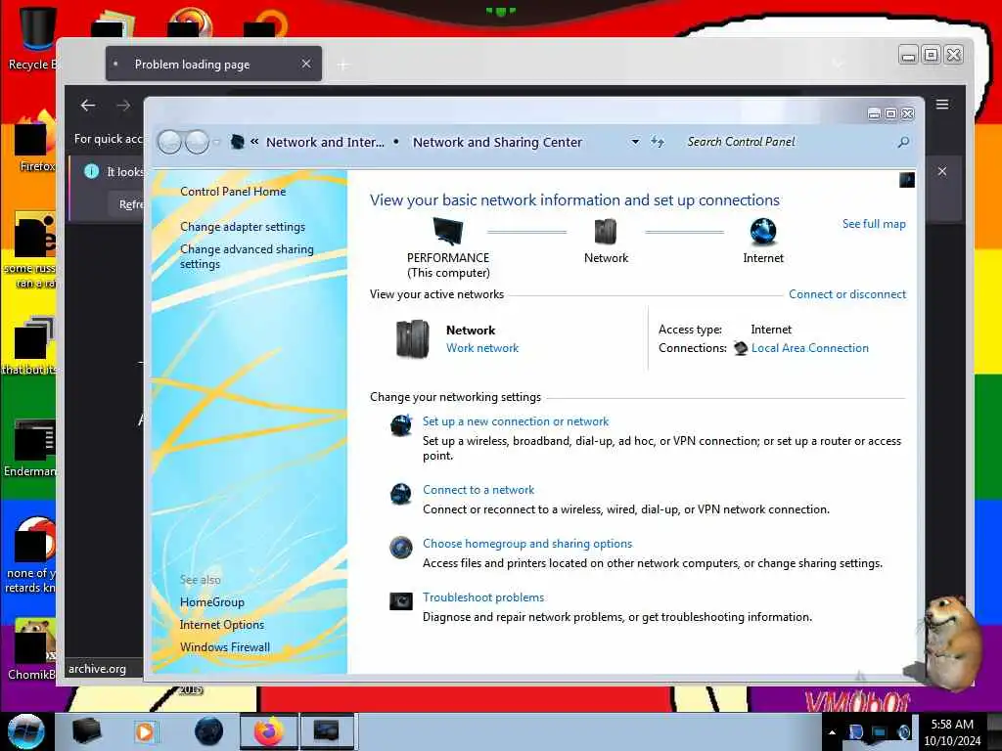Go forward using Control Panel forward button
Viewport: 1002px width, 751px height.
(x=197, y=142)
